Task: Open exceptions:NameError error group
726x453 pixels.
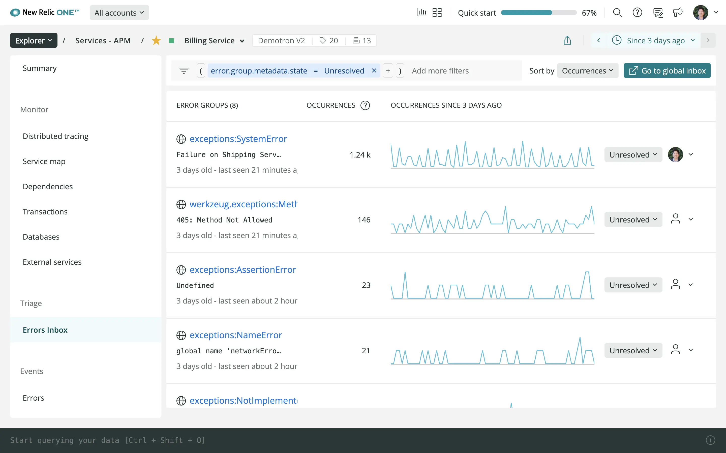Action: click(x=236, y=335)
